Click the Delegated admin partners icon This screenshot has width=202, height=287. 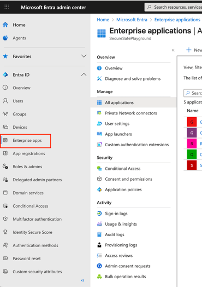point(5,180)
